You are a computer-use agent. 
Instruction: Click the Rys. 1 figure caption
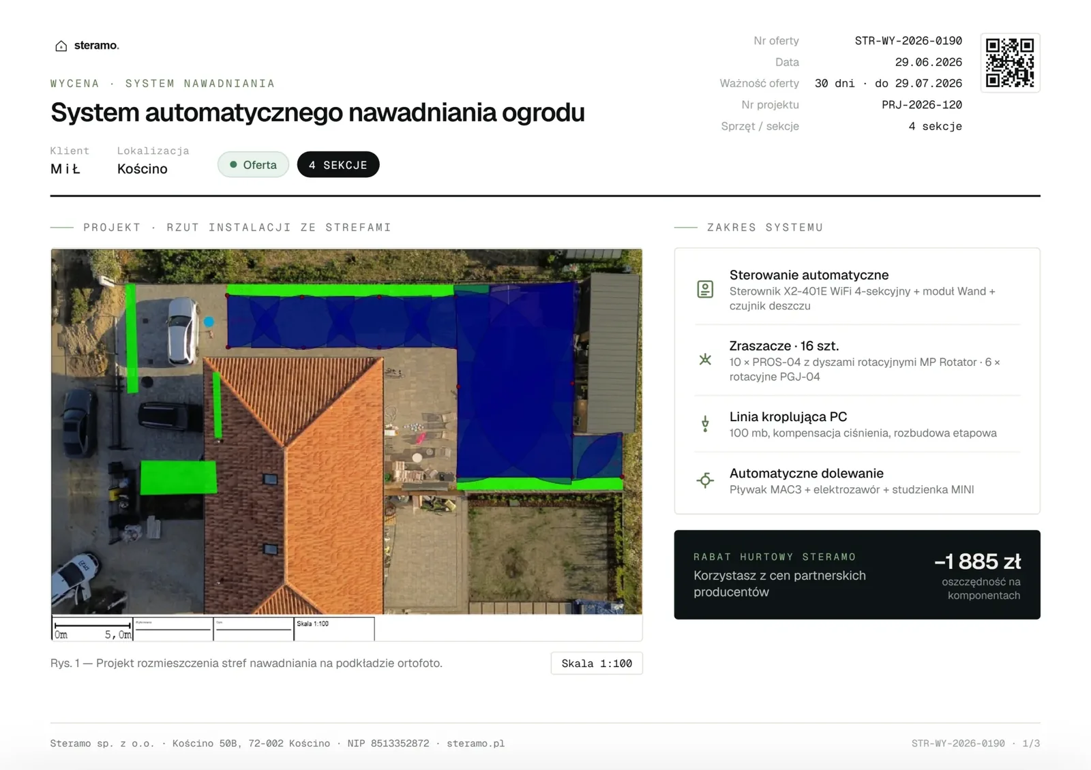(x=246, y=663)
